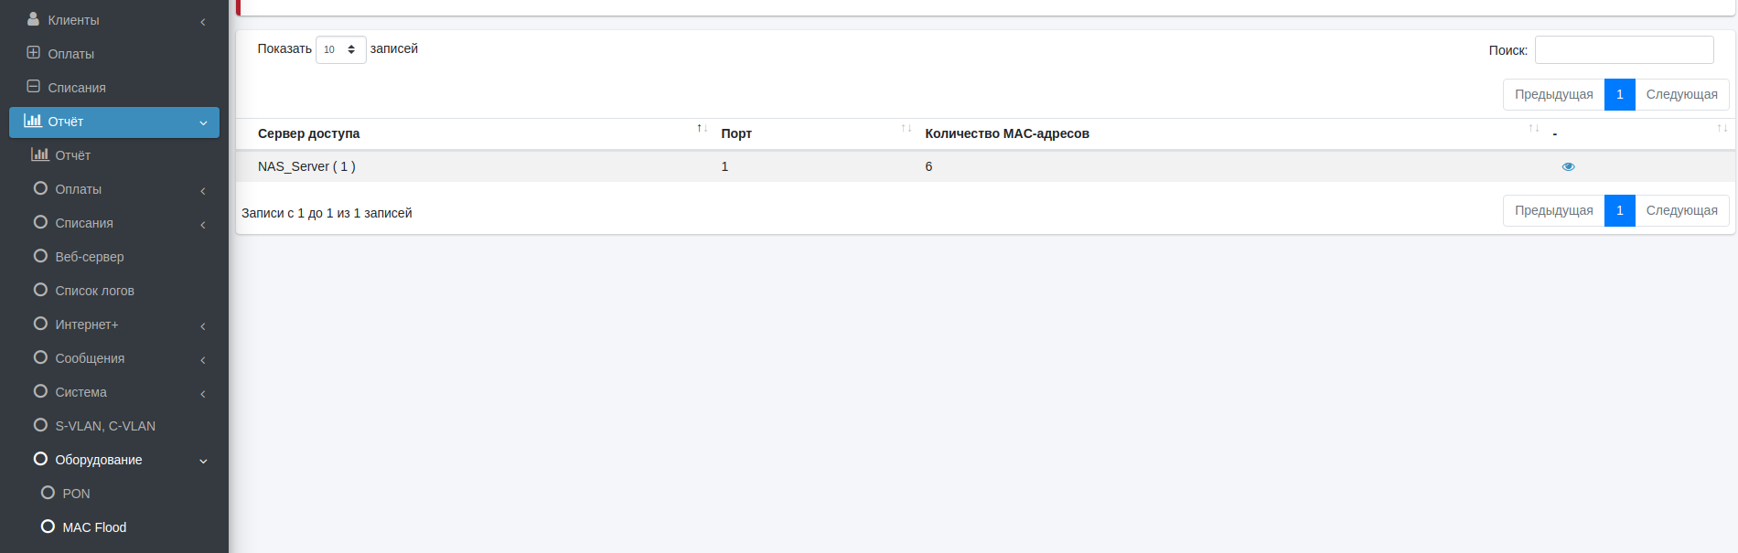
Task: Click the Клиенты user icon in sidebar
Action: coord(33,19)
